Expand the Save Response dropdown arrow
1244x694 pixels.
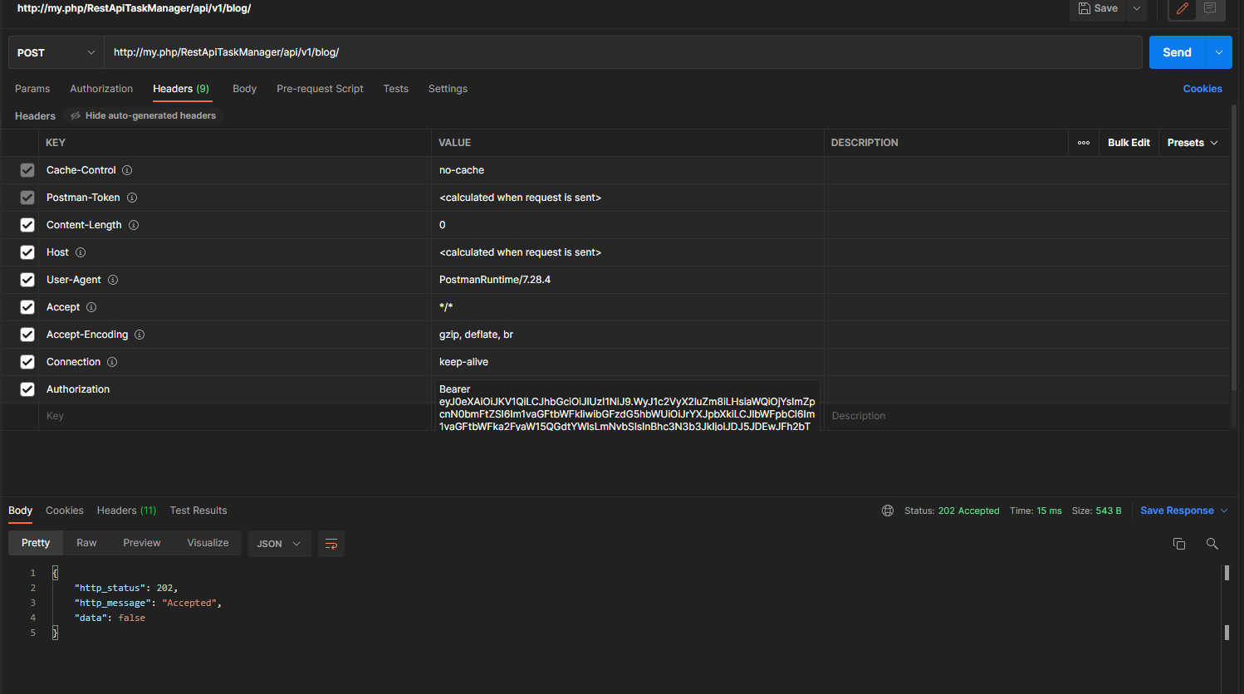pos(1225,511)
